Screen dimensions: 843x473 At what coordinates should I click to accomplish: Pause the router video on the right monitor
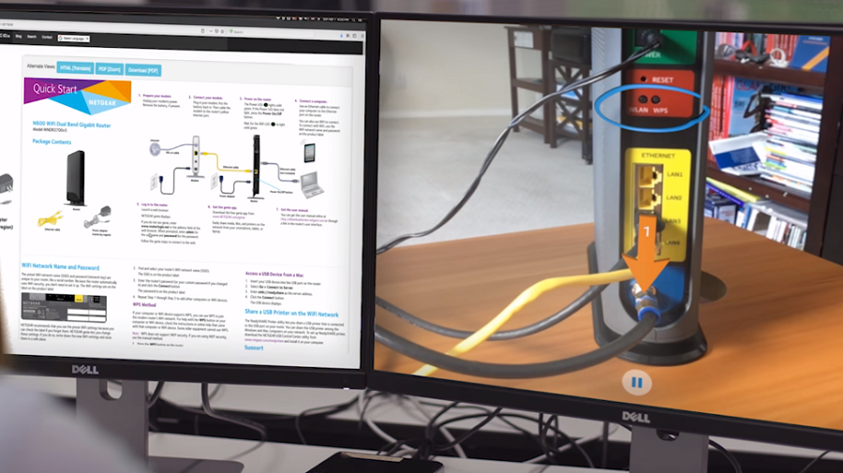click(x=637, y=383)
